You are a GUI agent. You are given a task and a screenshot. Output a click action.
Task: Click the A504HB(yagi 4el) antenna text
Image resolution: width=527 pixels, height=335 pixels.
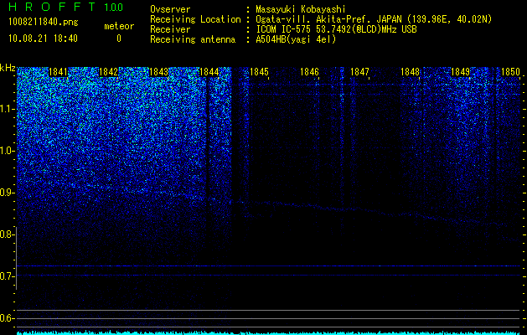click(x=296, y=39)
